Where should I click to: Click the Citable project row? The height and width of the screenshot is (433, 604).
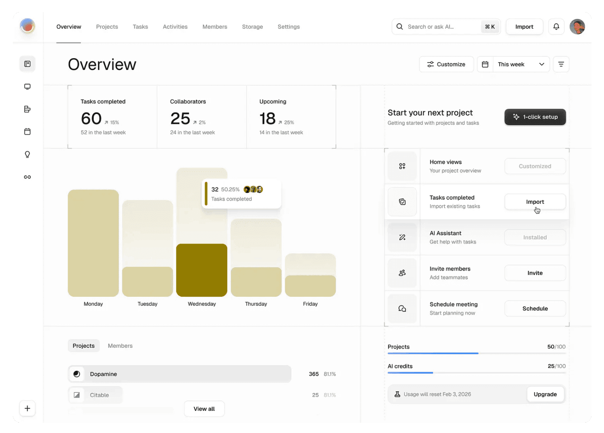click(202, 395)
